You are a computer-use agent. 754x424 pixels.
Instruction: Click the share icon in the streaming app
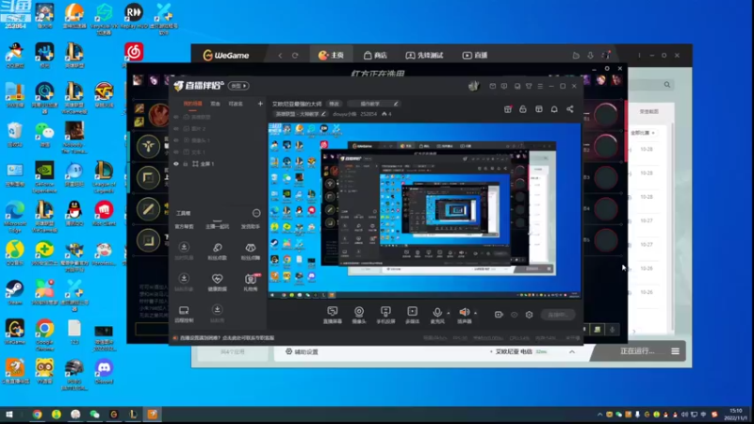570,109
